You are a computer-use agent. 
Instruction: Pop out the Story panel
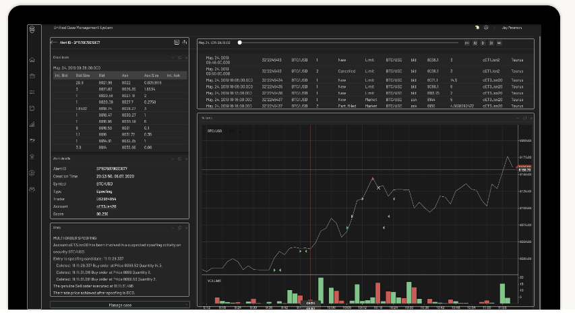point(180,228)
